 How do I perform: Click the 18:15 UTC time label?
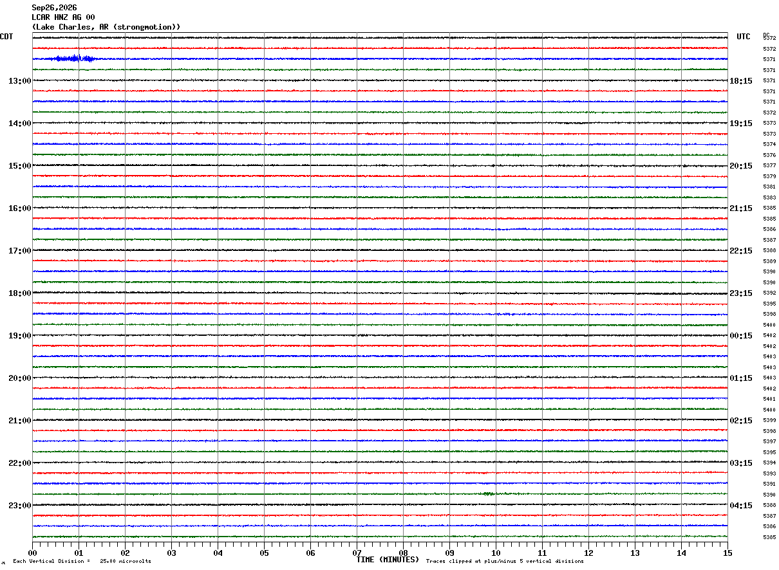coord(741,81)
